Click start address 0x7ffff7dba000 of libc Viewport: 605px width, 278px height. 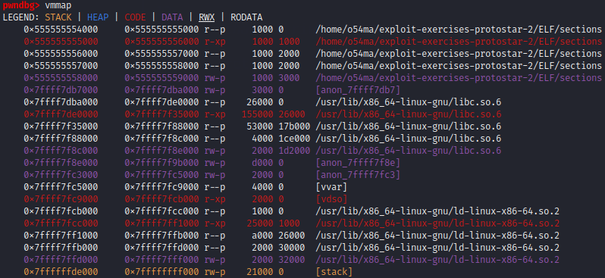coord(61,102)
